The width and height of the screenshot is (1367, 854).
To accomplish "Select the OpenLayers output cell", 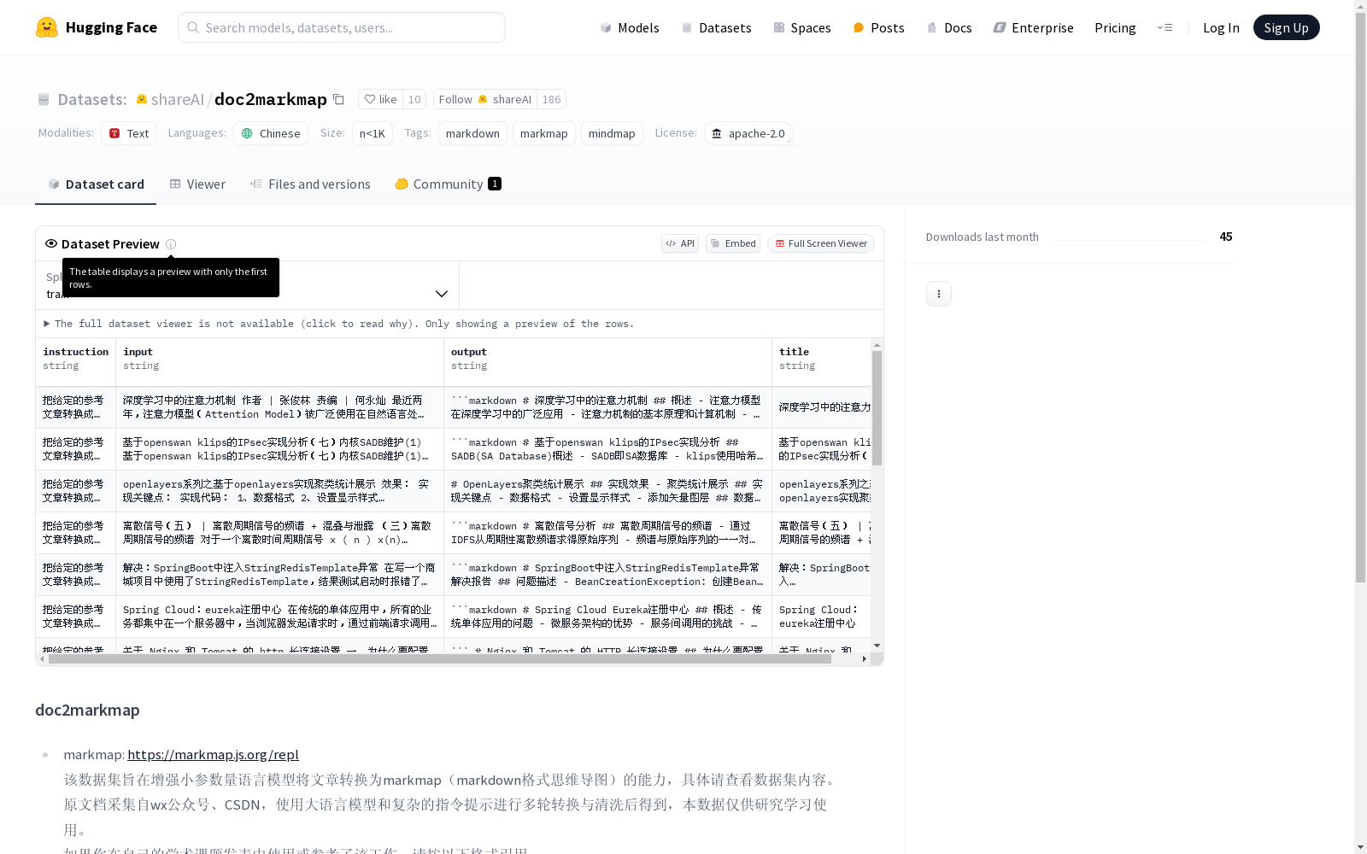I will pos(607,491).
